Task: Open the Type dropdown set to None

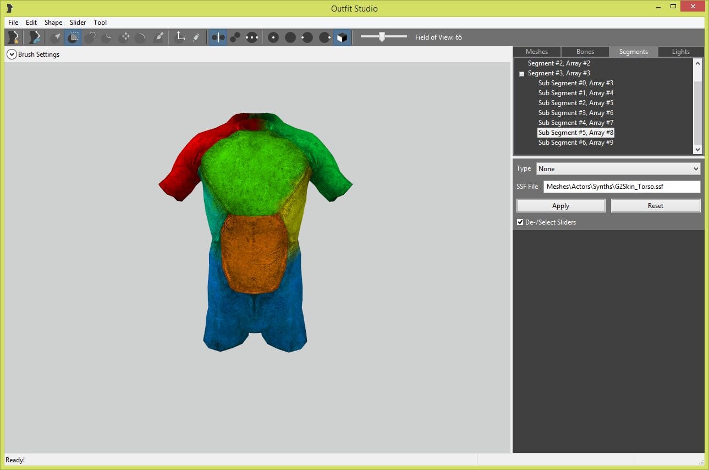Action: (618, 169)
